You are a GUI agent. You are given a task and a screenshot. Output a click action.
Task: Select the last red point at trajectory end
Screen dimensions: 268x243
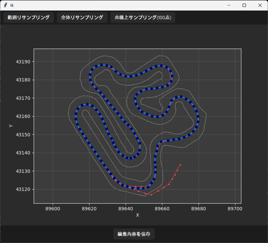[x=180, y=165]
